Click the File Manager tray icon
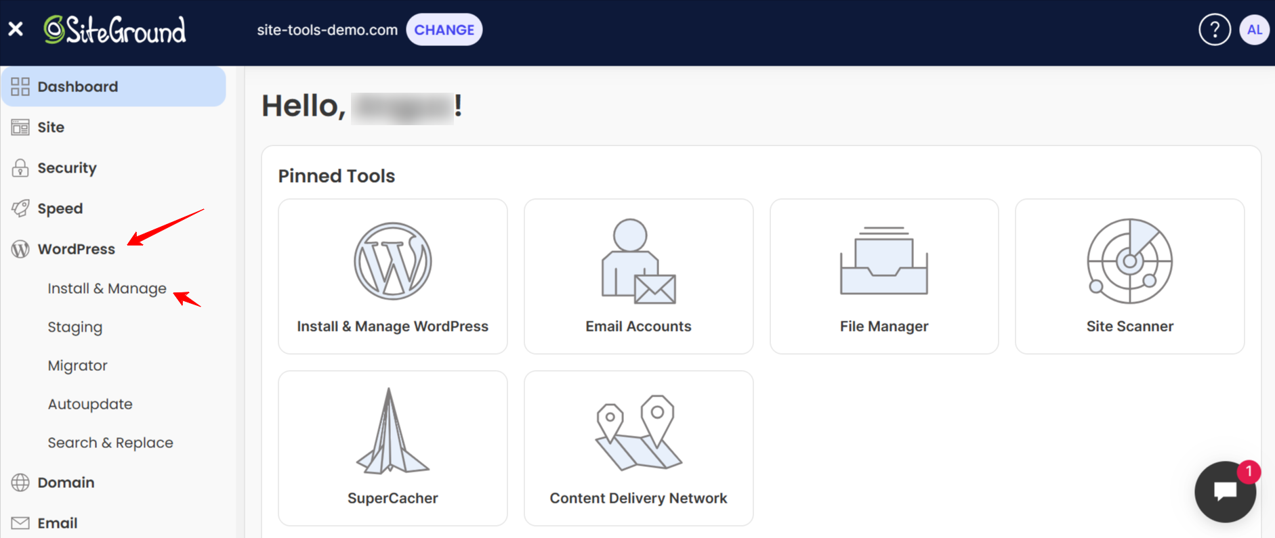This screenshot has height=538, width=1275. coord(884,261)
